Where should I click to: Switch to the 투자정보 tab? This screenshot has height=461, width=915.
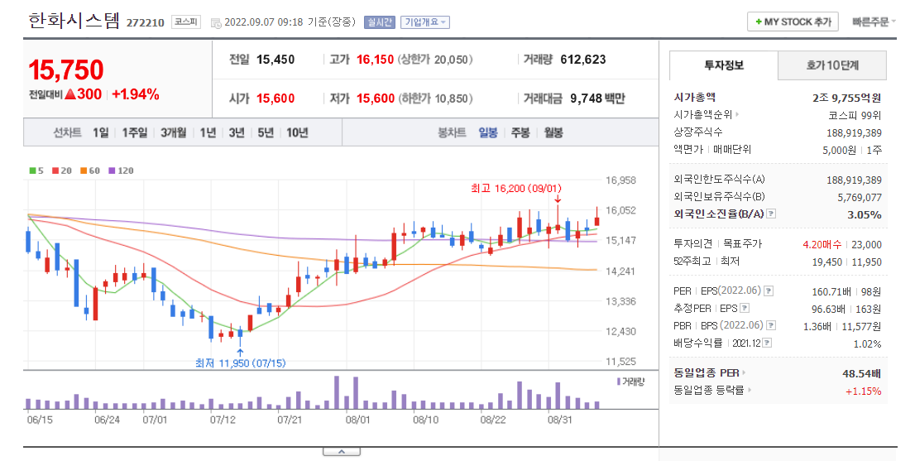[x=724, y=65]
